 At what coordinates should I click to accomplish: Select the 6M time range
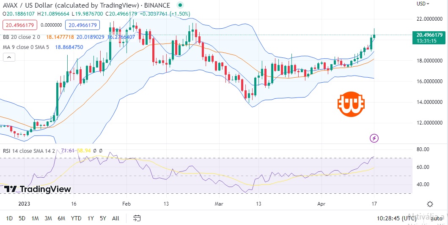coord(61,218)
